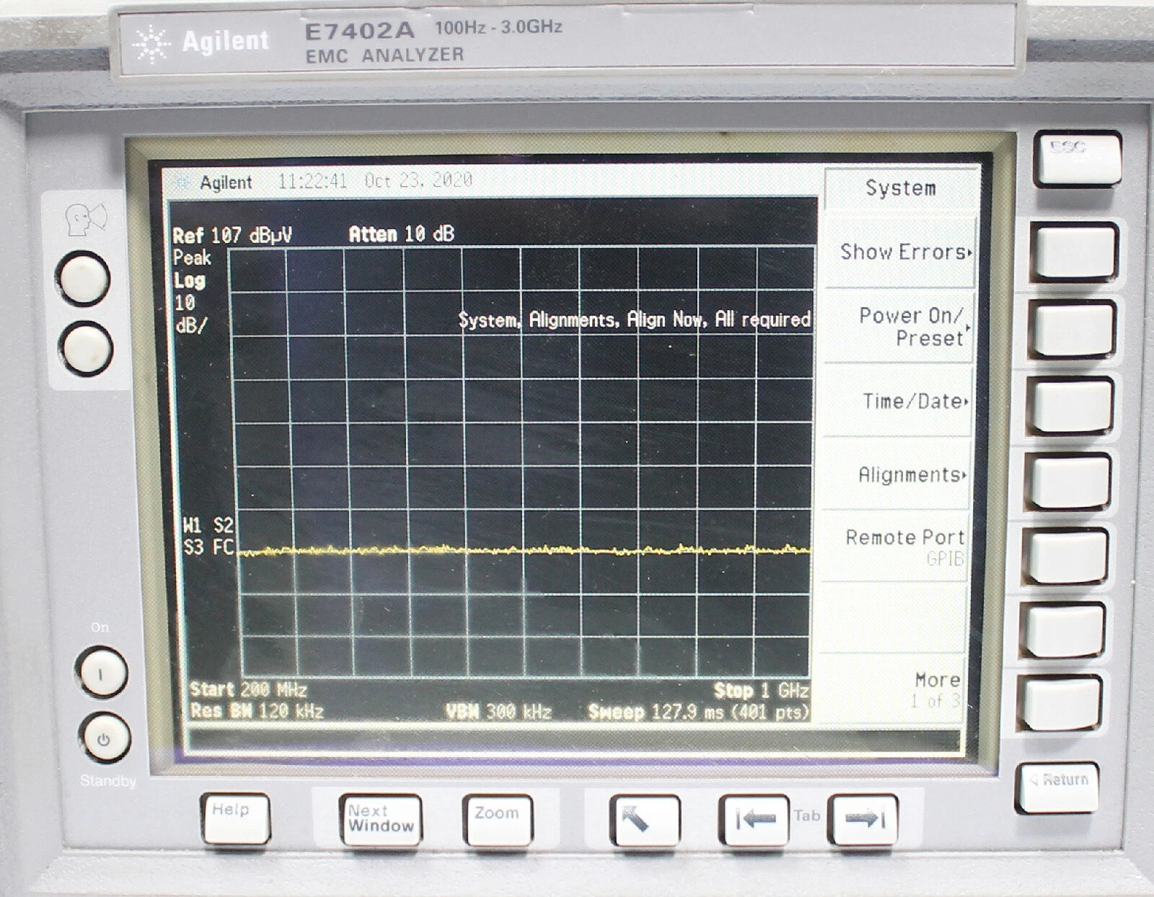Click the System menu title
The image size is (1154, 897).
click(x=900, y=188)
